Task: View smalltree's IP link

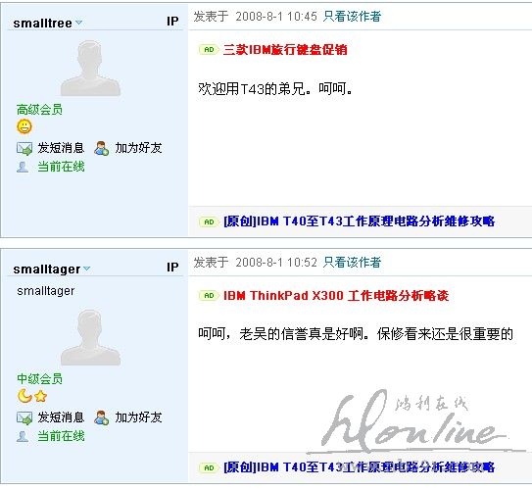Action: (x=172, y=22)
